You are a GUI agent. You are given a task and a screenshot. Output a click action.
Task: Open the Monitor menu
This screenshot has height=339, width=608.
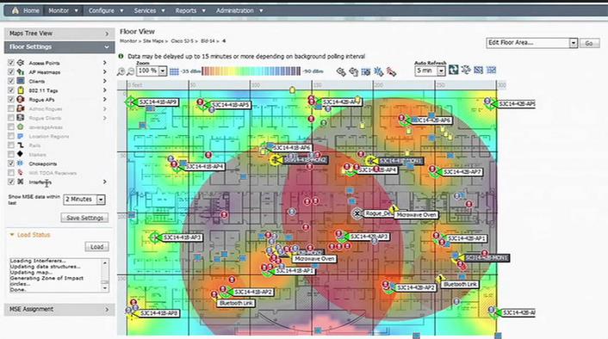click(x=63, y=10)
